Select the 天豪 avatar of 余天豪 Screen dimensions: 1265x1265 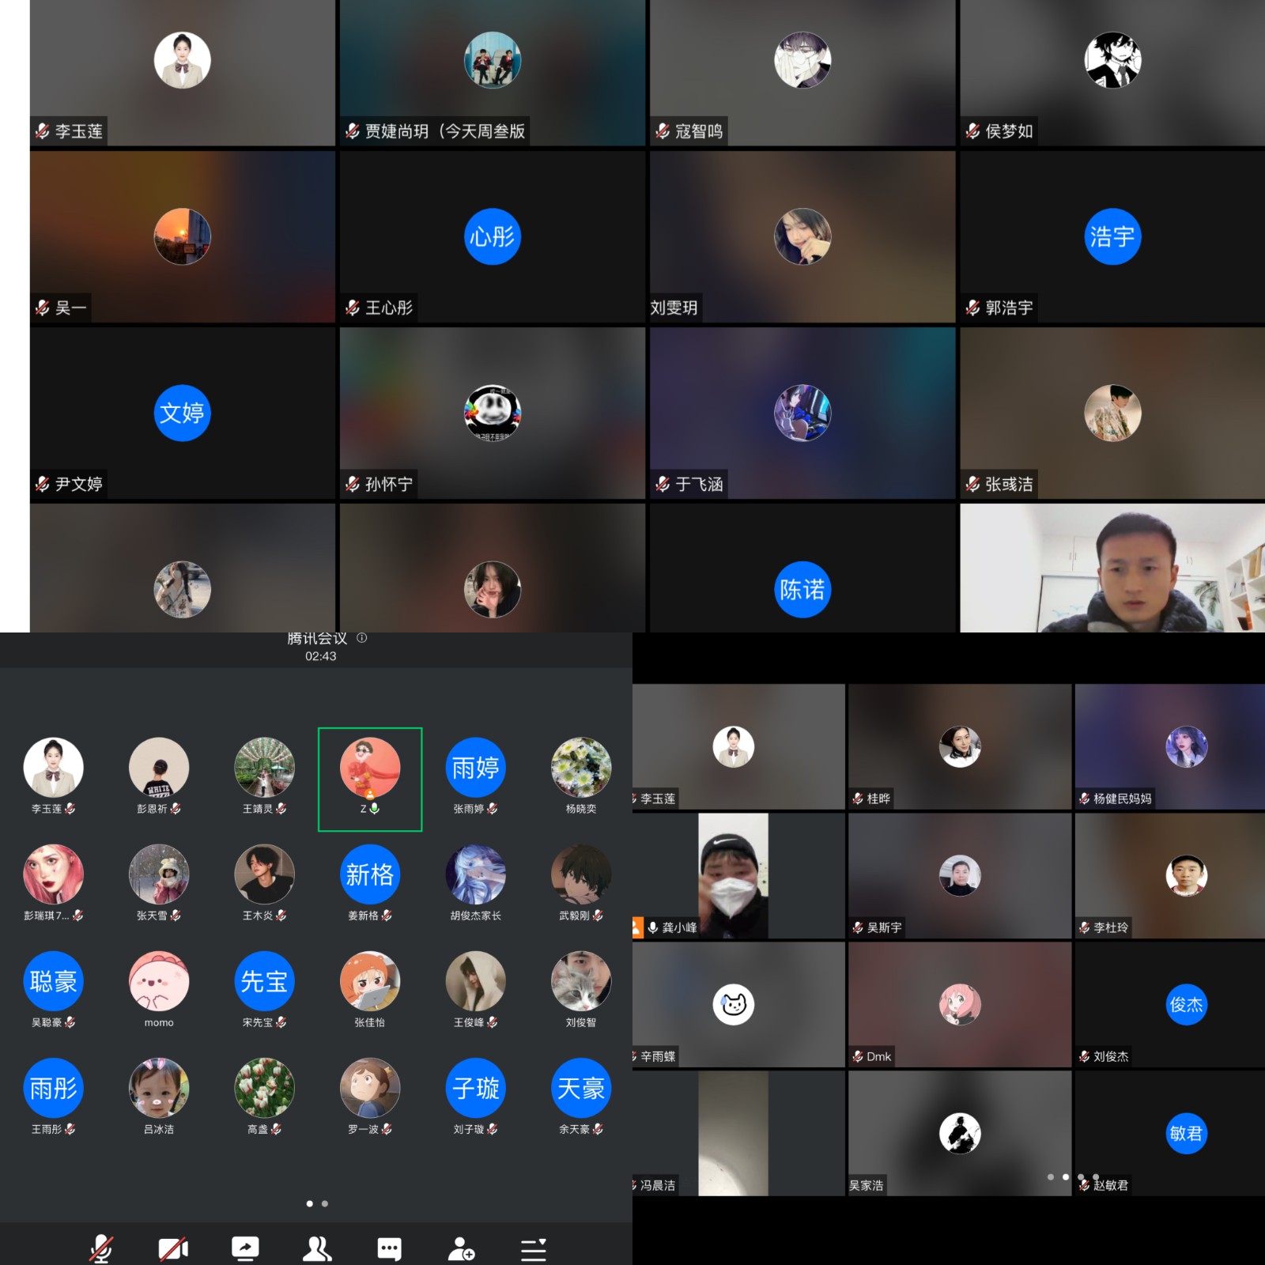580,1088
